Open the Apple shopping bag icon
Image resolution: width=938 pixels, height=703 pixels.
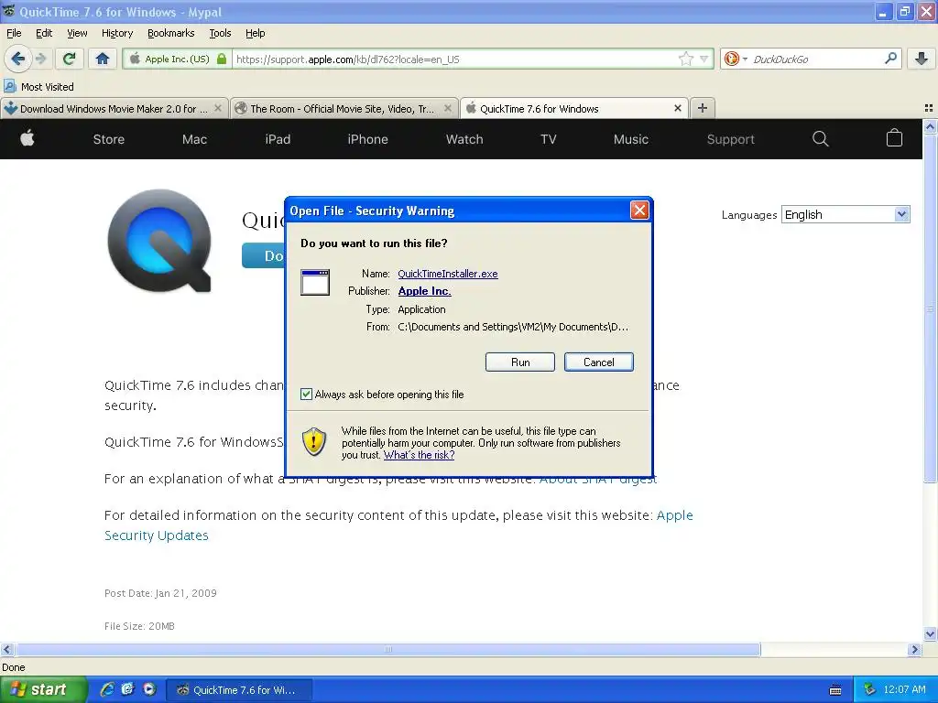click(894, 138)
